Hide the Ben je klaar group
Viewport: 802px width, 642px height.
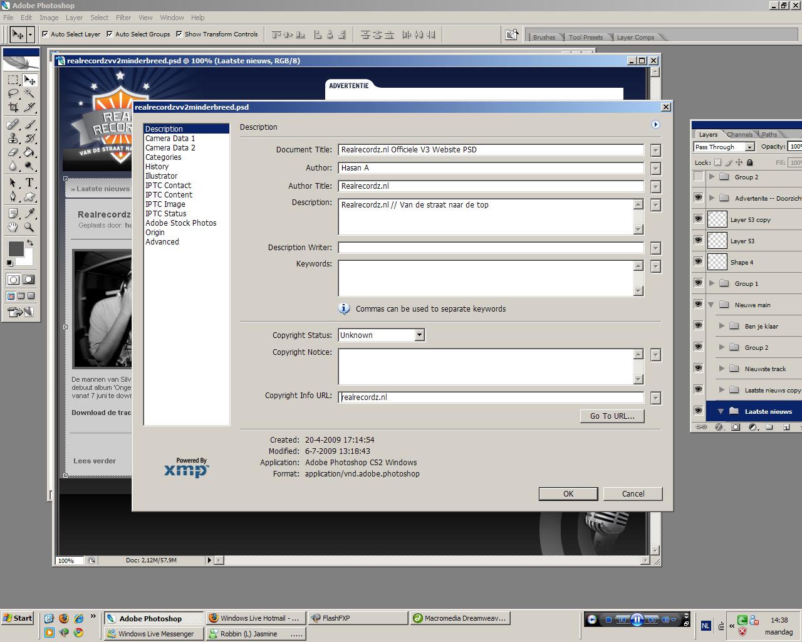click(x=699, y=325)
